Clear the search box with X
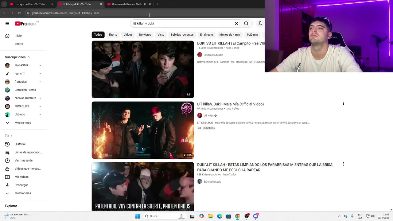This screenshot has width=393, height=221. tap(236, 24)
